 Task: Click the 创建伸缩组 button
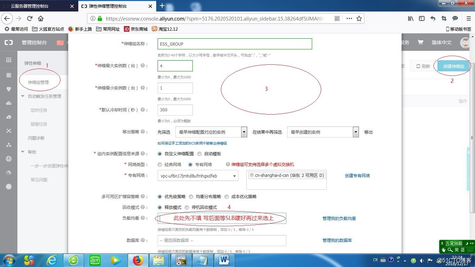point(453,66)
